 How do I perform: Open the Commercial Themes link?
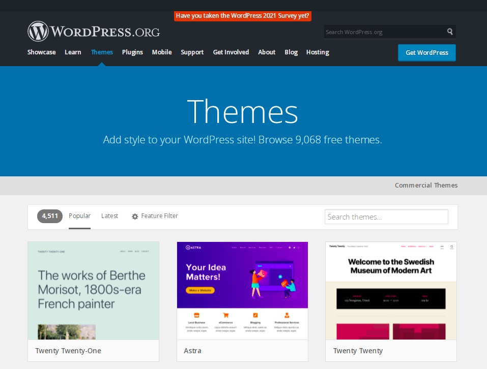(426, 186)
